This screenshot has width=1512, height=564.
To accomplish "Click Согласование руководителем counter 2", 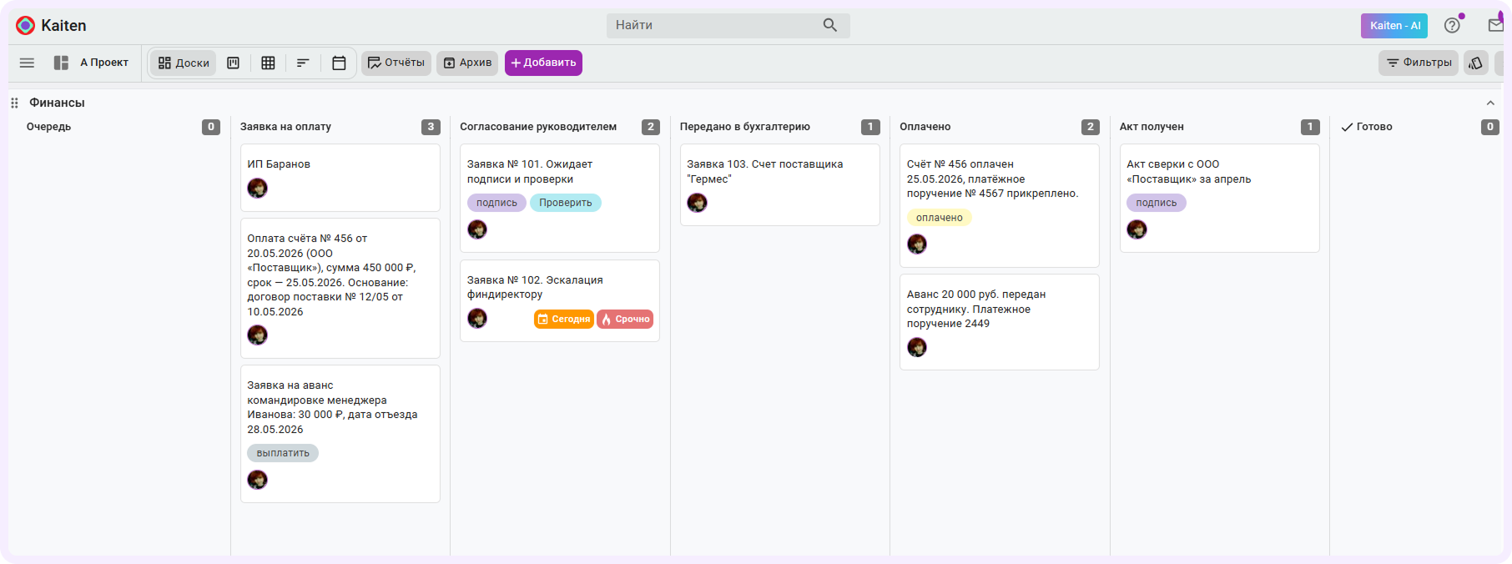I will click(x=651, y=127).
